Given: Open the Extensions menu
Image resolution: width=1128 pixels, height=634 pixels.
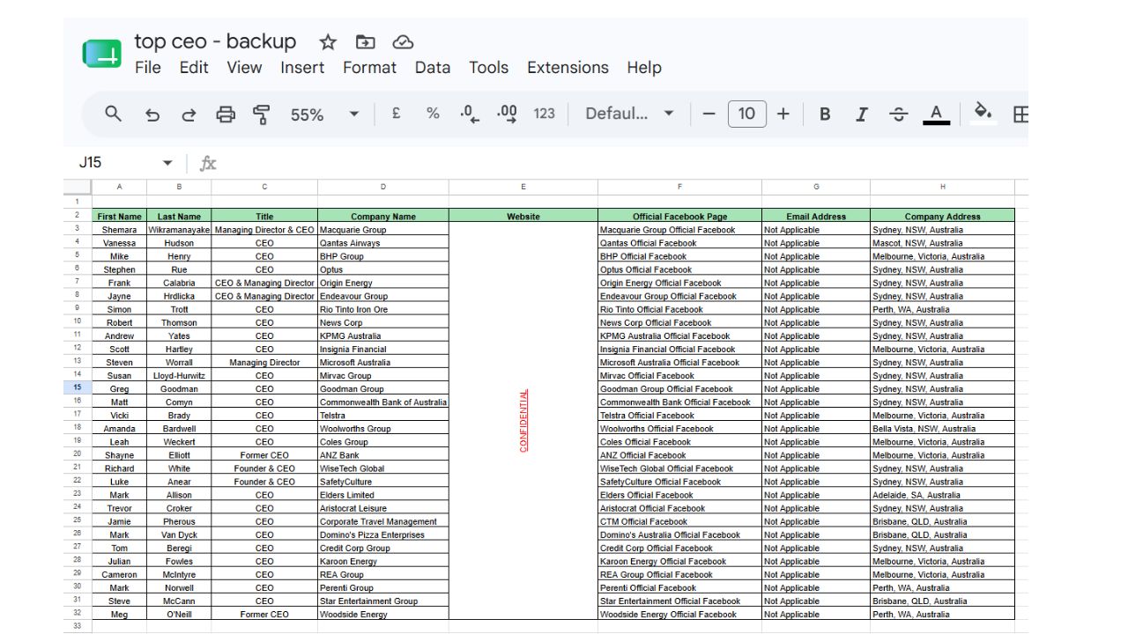Looking at the screenshot, I should [568, 68].
